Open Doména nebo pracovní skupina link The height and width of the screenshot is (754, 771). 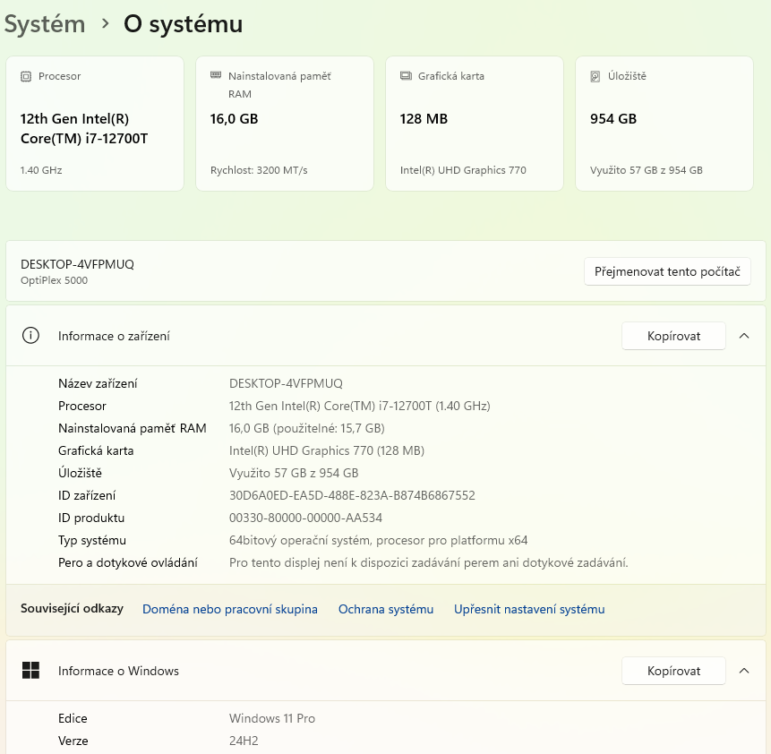(x=229, y=609)
